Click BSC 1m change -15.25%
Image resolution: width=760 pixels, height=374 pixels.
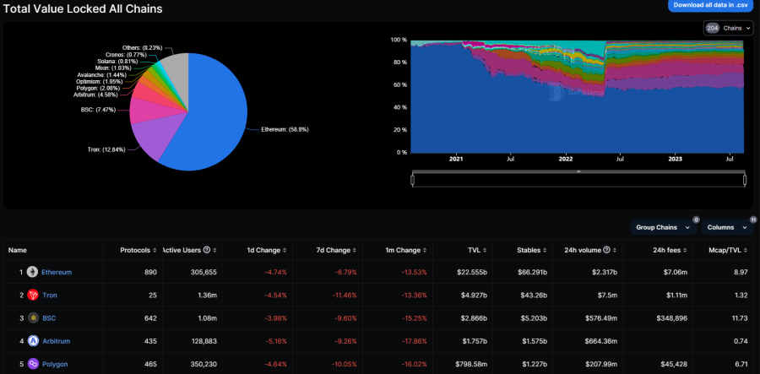pyautogui.click(x=414, y=318)
